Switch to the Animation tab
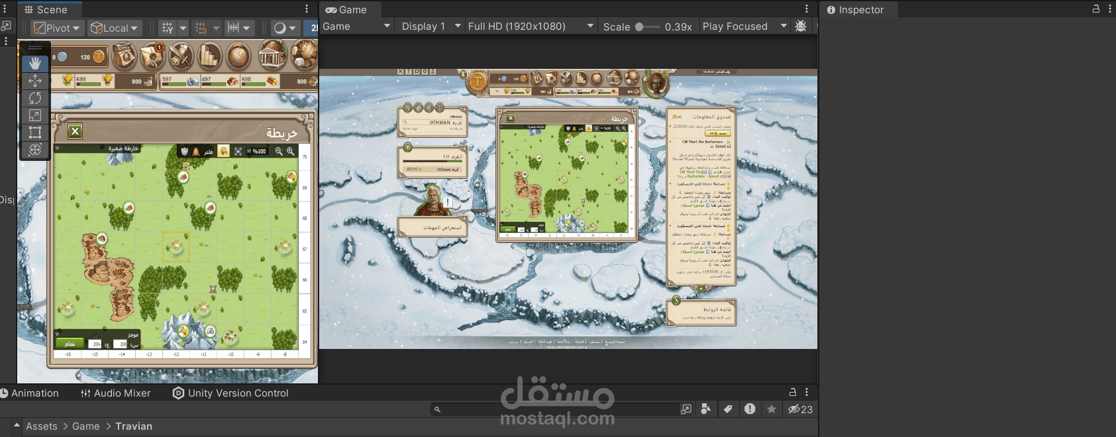 tap(30, 393)
